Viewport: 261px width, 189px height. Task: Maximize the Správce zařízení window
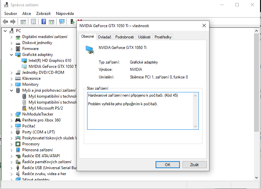237,5
